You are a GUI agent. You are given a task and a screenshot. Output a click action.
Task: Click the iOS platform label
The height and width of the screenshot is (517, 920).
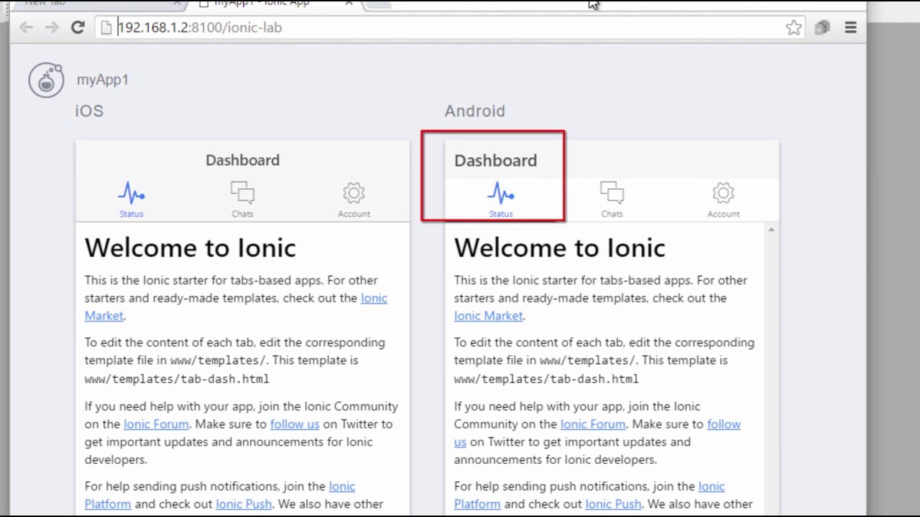(x=89, y=111)
